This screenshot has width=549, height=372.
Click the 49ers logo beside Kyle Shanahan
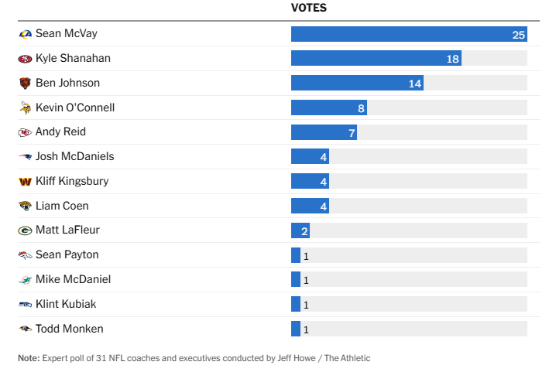coord(25,59)
